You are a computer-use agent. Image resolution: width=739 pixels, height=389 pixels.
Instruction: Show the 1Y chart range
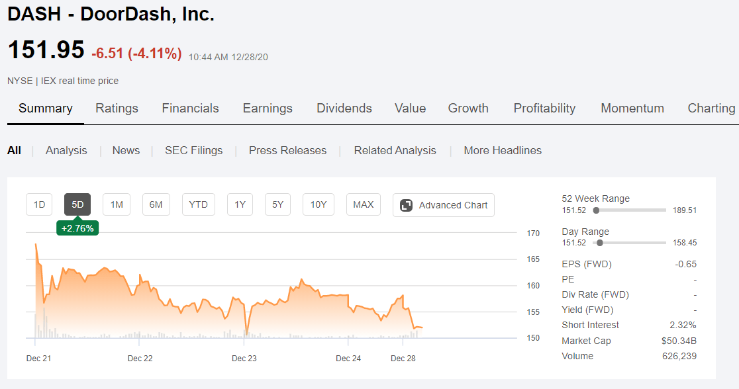click(240, 204)
